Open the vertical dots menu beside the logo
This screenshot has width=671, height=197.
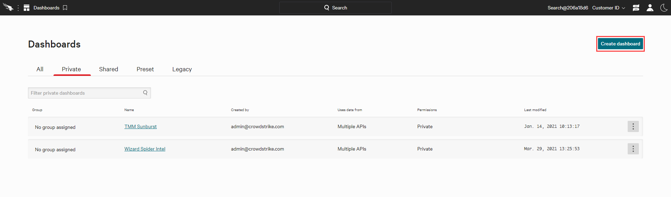click(18, 8)
